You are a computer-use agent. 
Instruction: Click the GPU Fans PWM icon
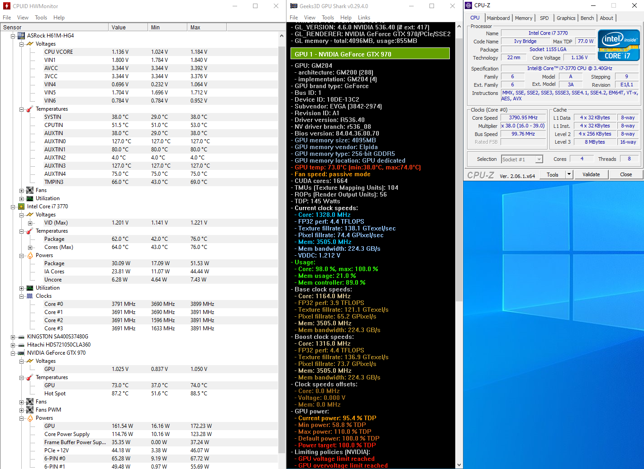30,410
